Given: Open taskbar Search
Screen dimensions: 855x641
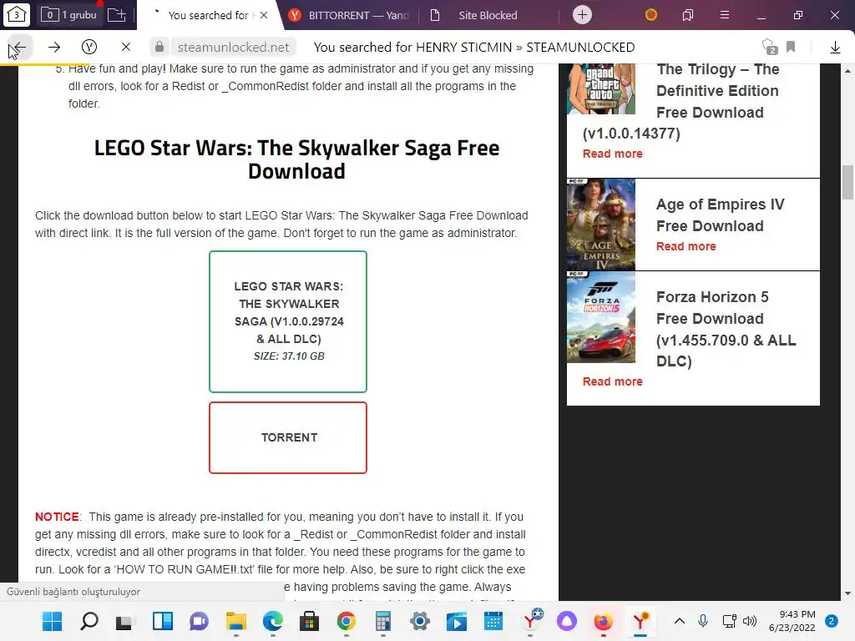Looking at the screenshot, I should (89, 621).
